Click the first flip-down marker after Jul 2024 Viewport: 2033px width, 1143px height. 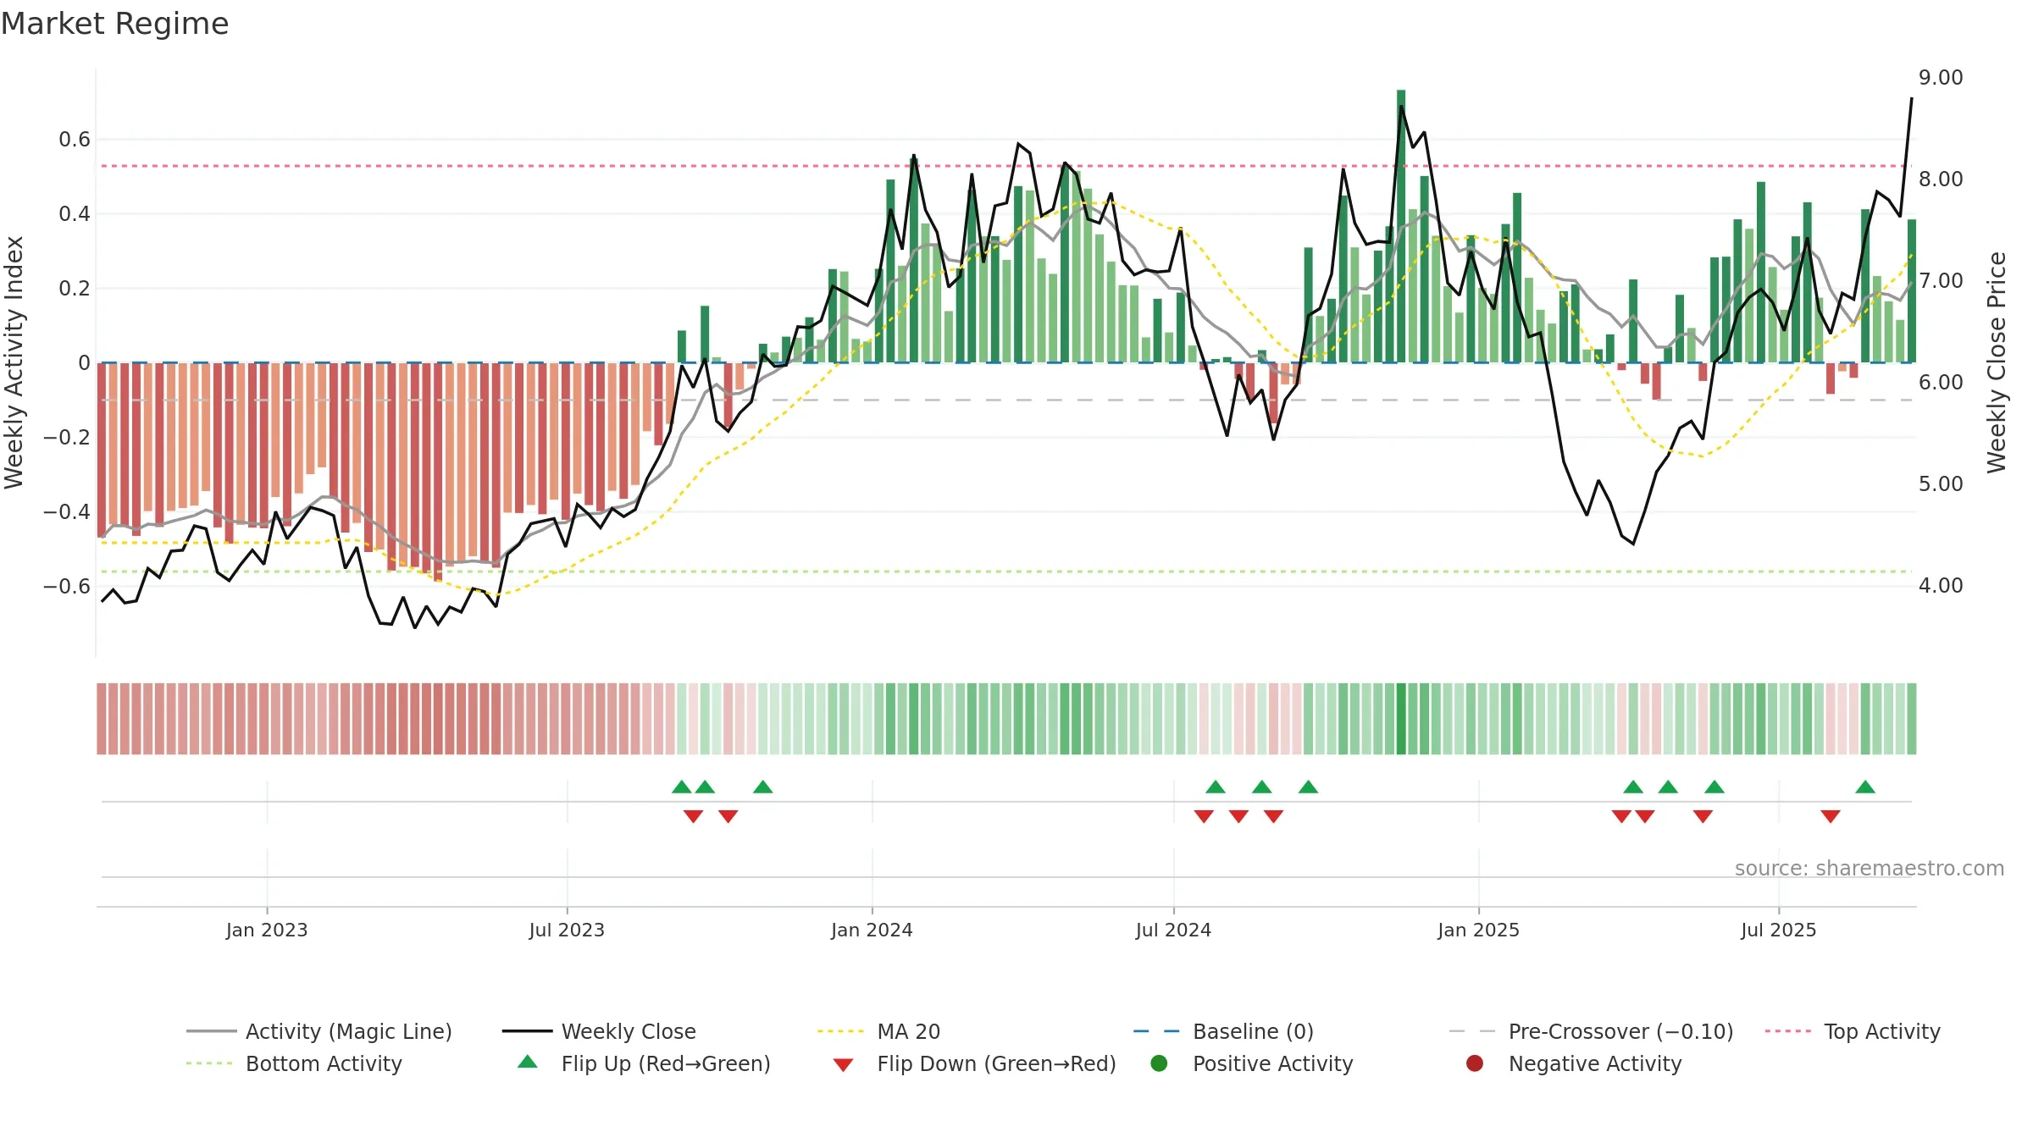coord(1204,816)
